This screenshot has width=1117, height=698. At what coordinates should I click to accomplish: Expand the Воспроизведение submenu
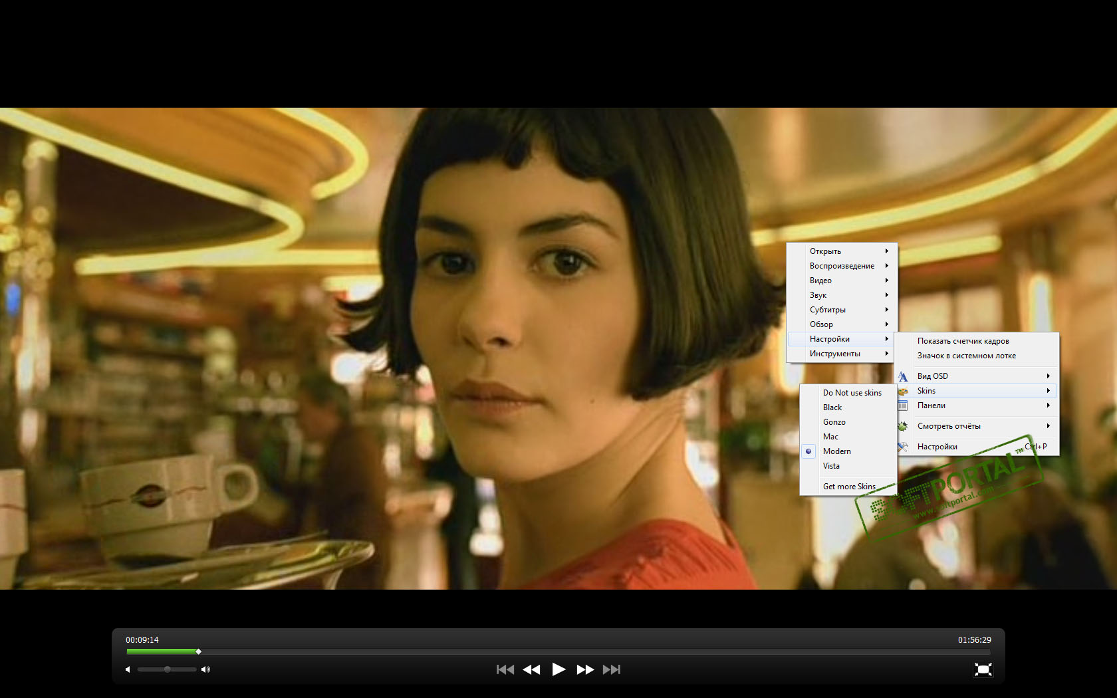click(842, 266)
